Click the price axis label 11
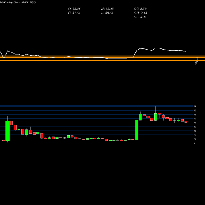 (195, 139)
